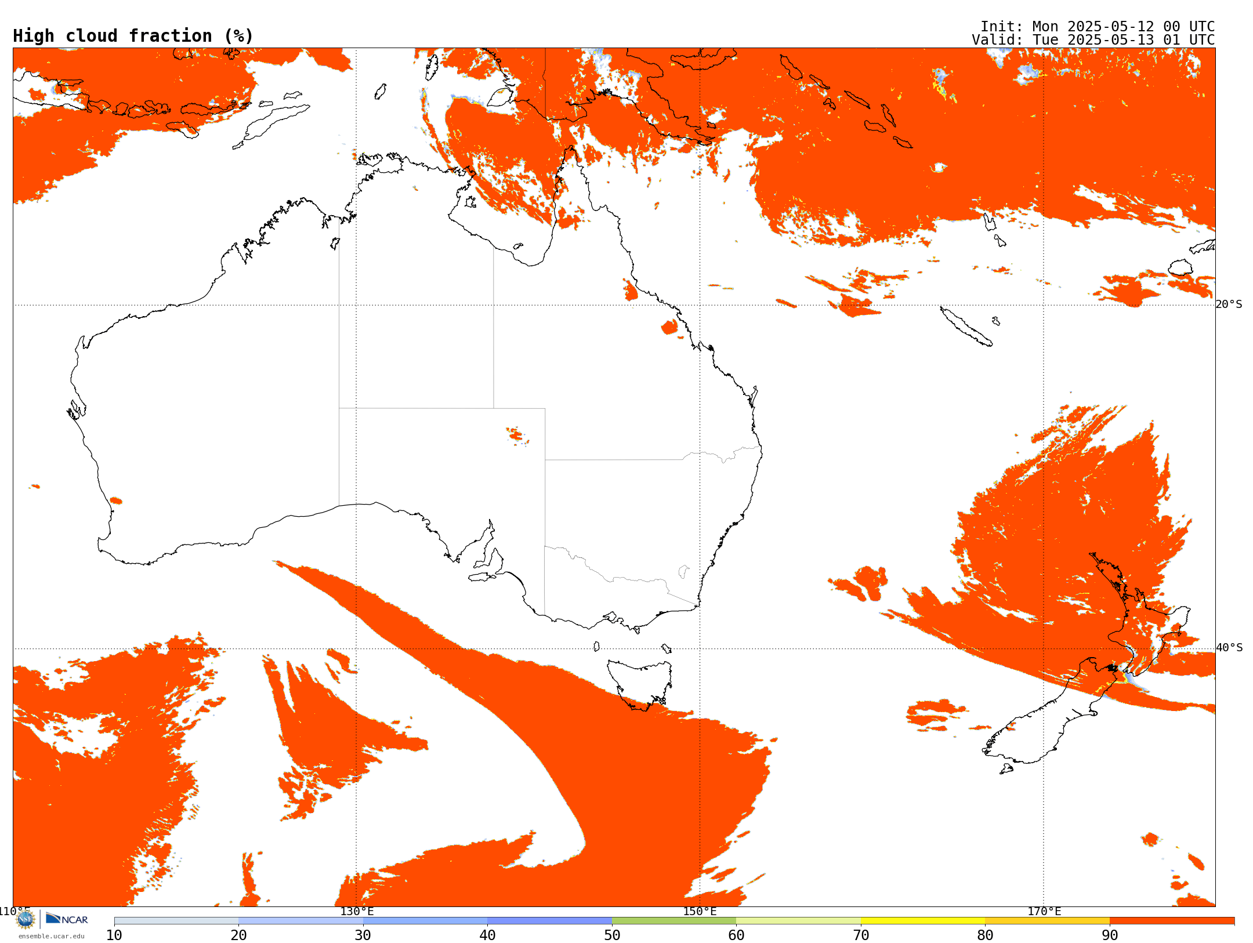
Task: Click the NCAR logo
Action: point(67,919)
